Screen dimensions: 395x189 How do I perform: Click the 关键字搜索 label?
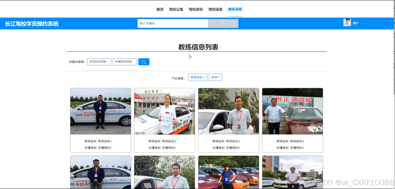pos(77,62)
